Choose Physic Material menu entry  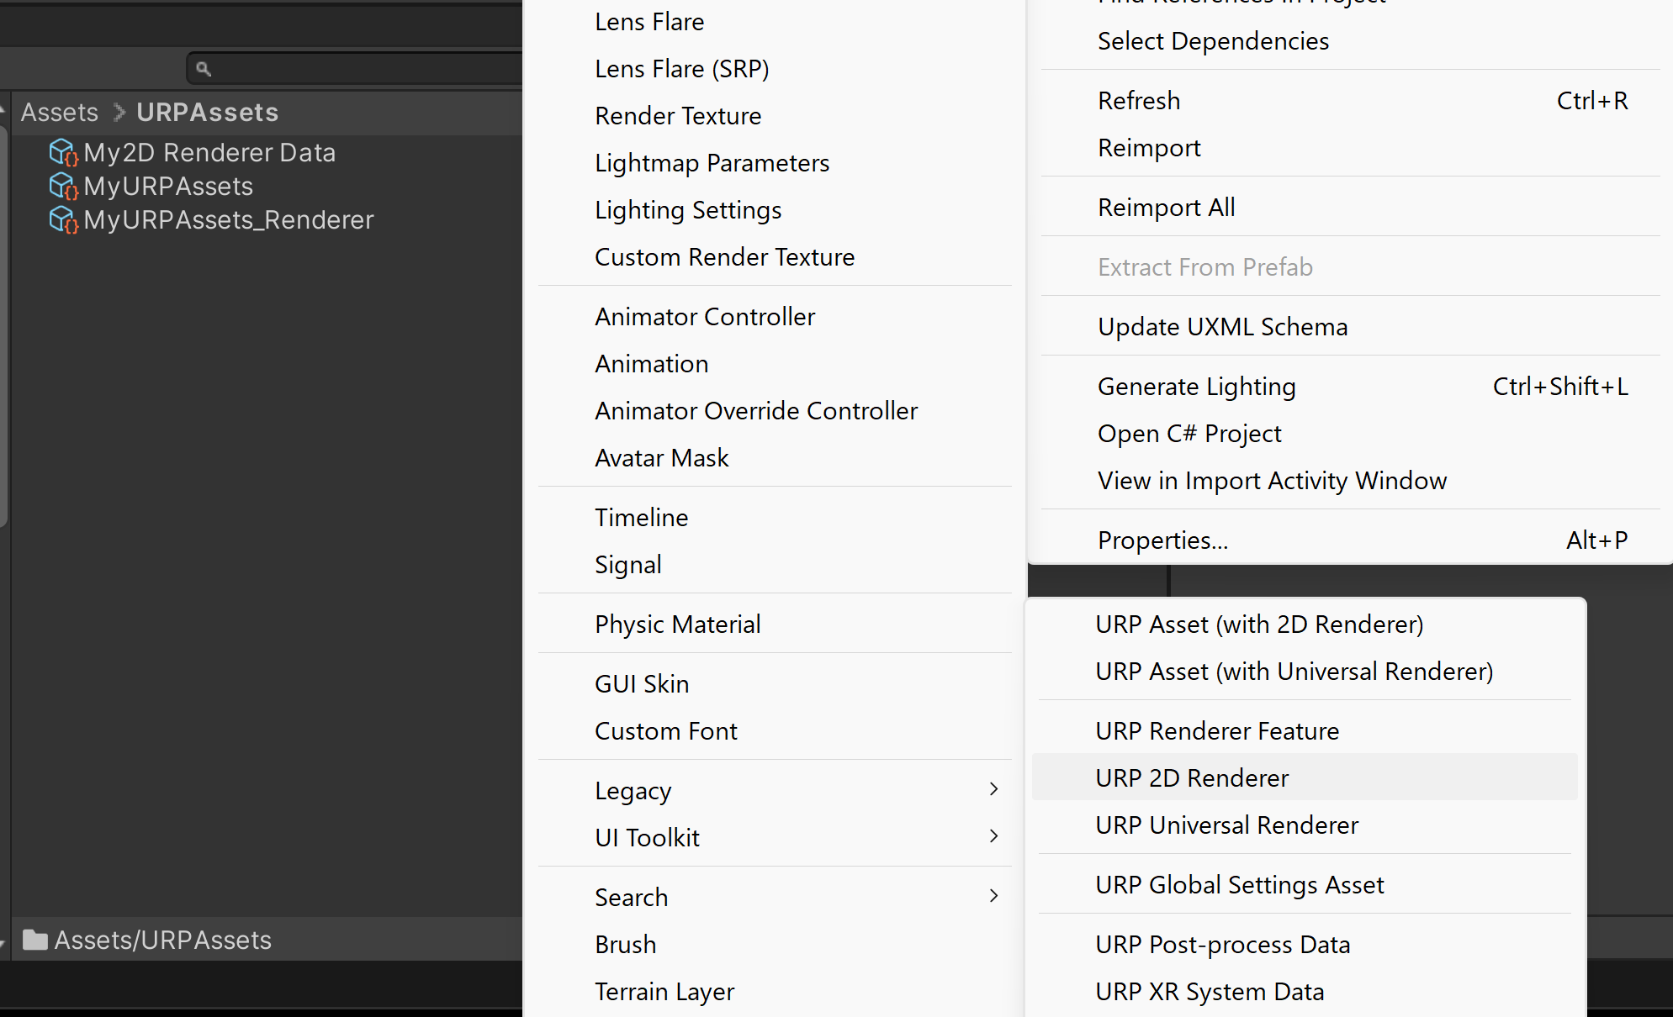677,624
